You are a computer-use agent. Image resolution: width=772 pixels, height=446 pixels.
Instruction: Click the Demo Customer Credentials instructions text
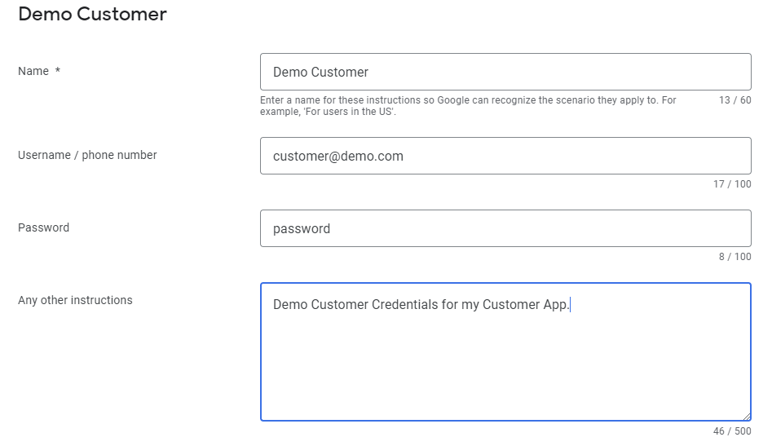(x=421, y=304)
